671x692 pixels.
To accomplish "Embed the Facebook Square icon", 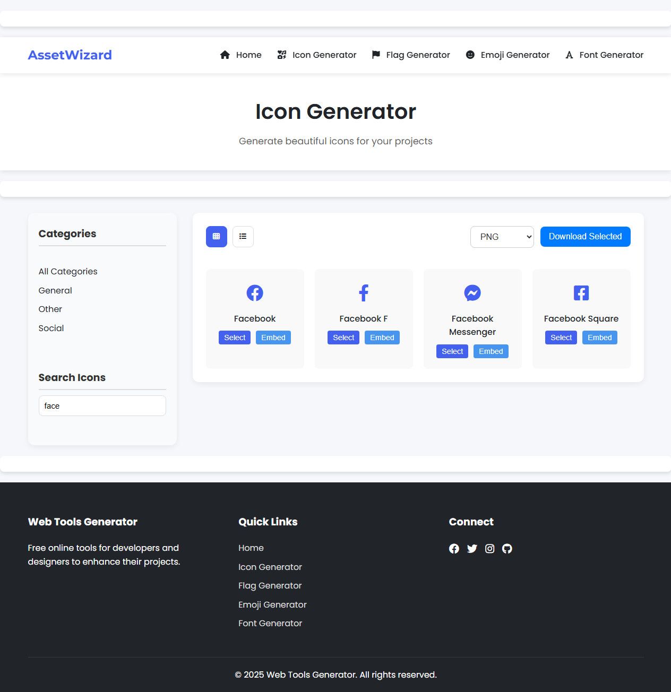I will point(600,338).
